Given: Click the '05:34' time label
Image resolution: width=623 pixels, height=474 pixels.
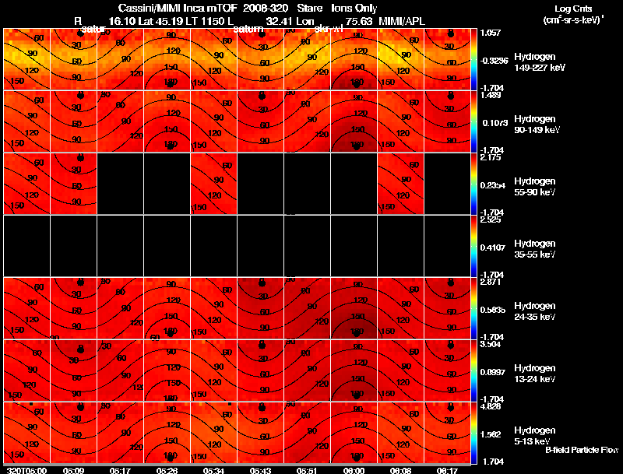Looking at the screenshot, I should tap(213, 471).
